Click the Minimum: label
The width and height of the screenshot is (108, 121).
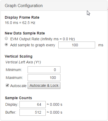click(14, 70)
